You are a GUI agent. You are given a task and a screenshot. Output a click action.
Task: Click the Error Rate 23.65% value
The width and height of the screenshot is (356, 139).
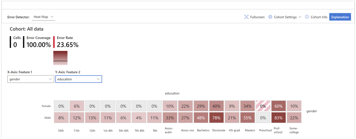coord(67,45)
